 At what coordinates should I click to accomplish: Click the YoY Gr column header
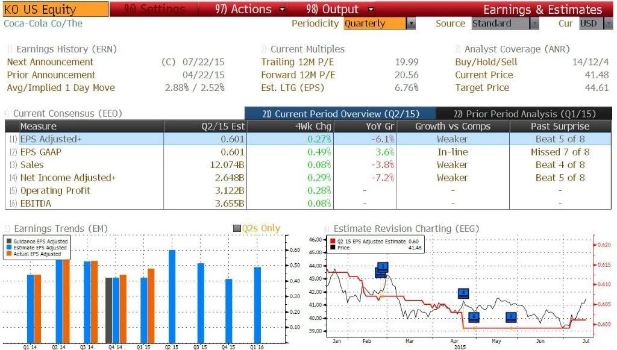(365, 127)
